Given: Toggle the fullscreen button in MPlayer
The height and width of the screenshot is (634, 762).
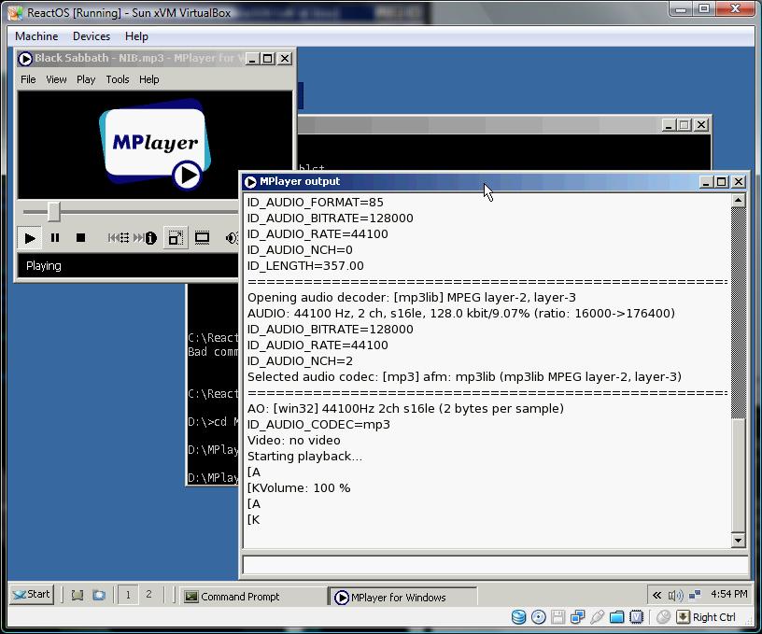Looking at the screenshot, I should (x=202, y=238).
